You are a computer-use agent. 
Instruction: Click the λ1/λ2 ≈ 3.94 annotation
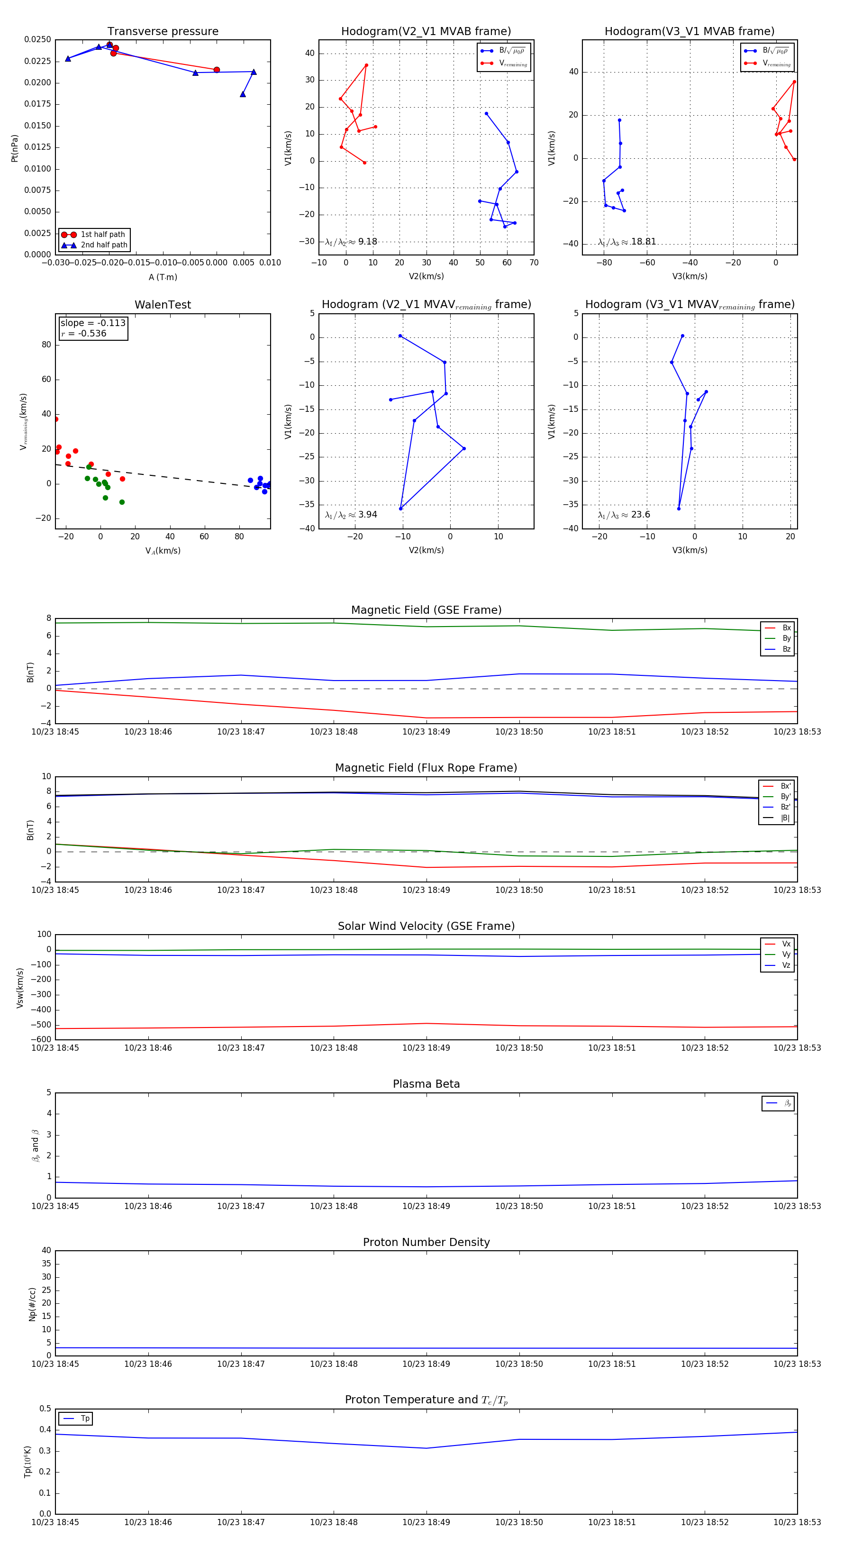click(351, 515)
